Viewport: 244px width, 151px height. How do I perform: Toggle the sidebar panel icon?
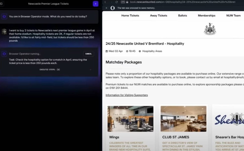pos(1,4)
